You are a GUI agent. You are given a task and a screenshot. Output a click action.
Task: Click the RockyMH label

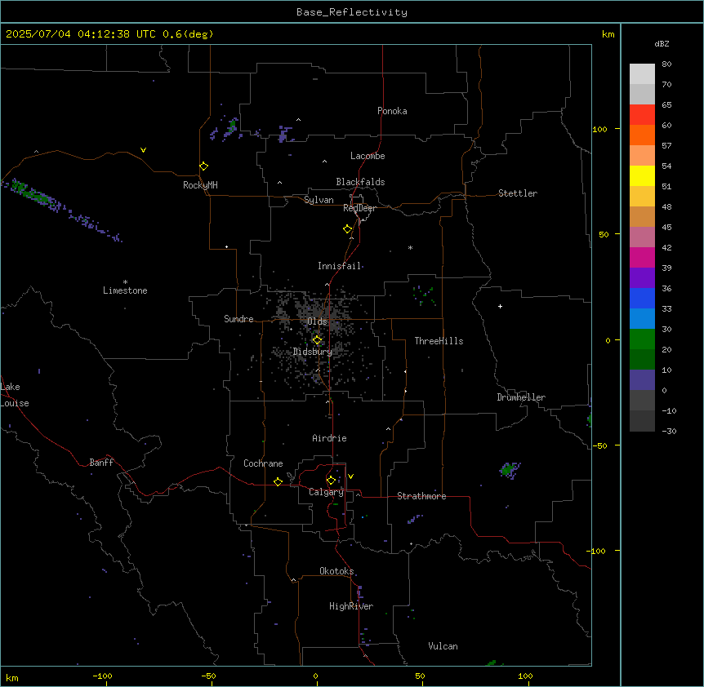[200, 185]
